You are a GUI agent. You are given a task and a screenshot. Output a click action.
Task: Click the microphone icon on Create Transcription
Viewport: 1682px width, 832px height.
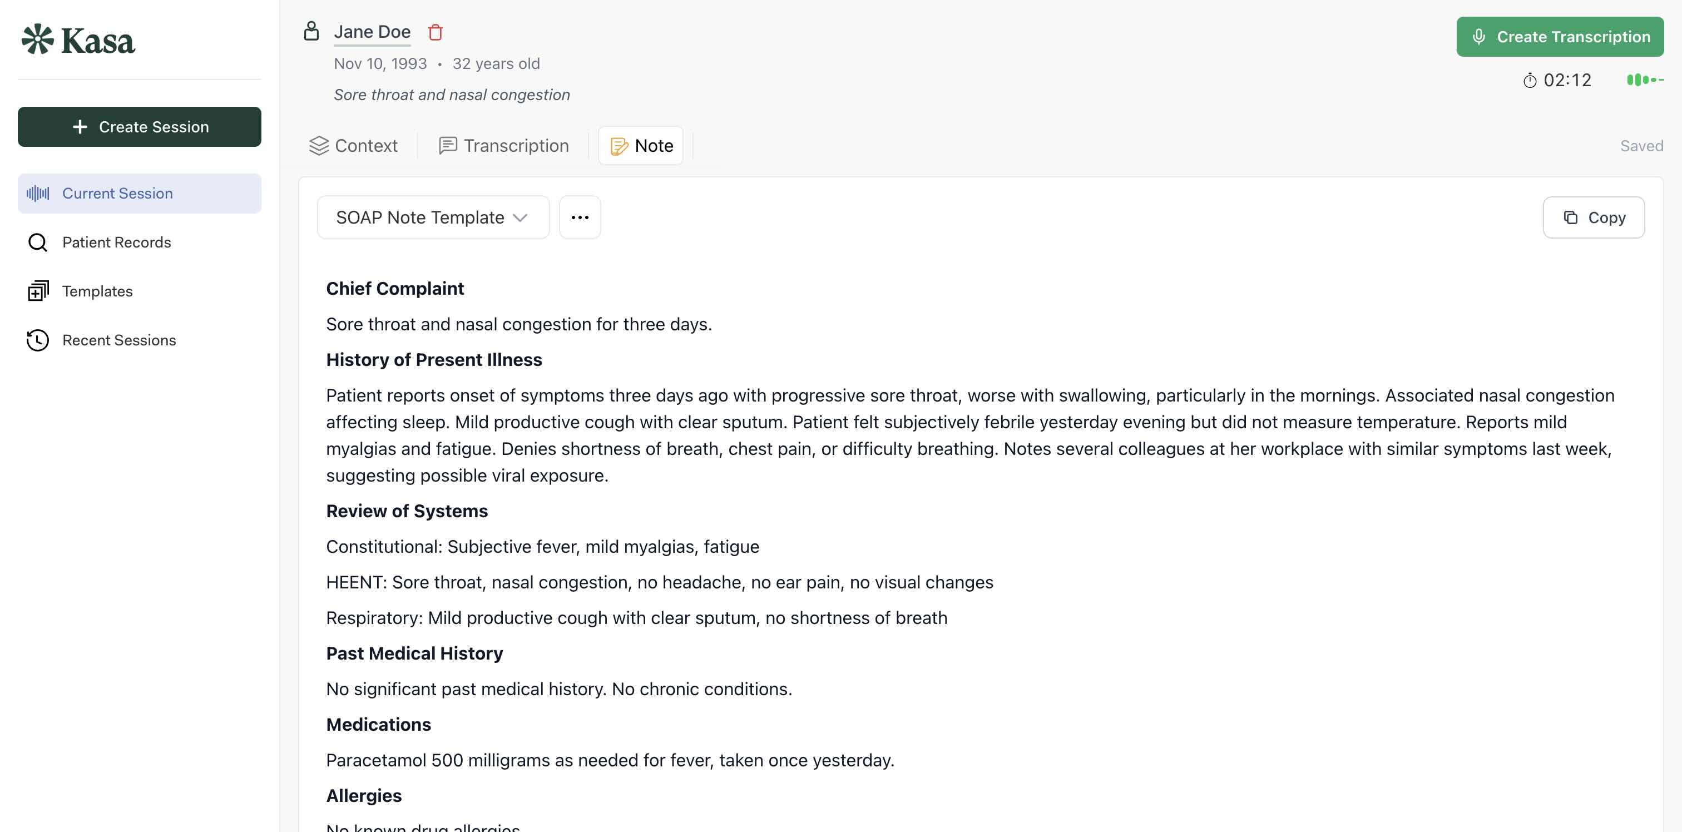pos(1478,37)
